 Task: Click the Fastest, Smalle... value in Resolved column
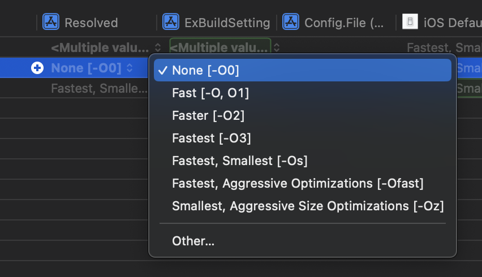click(x=98, y=88)
